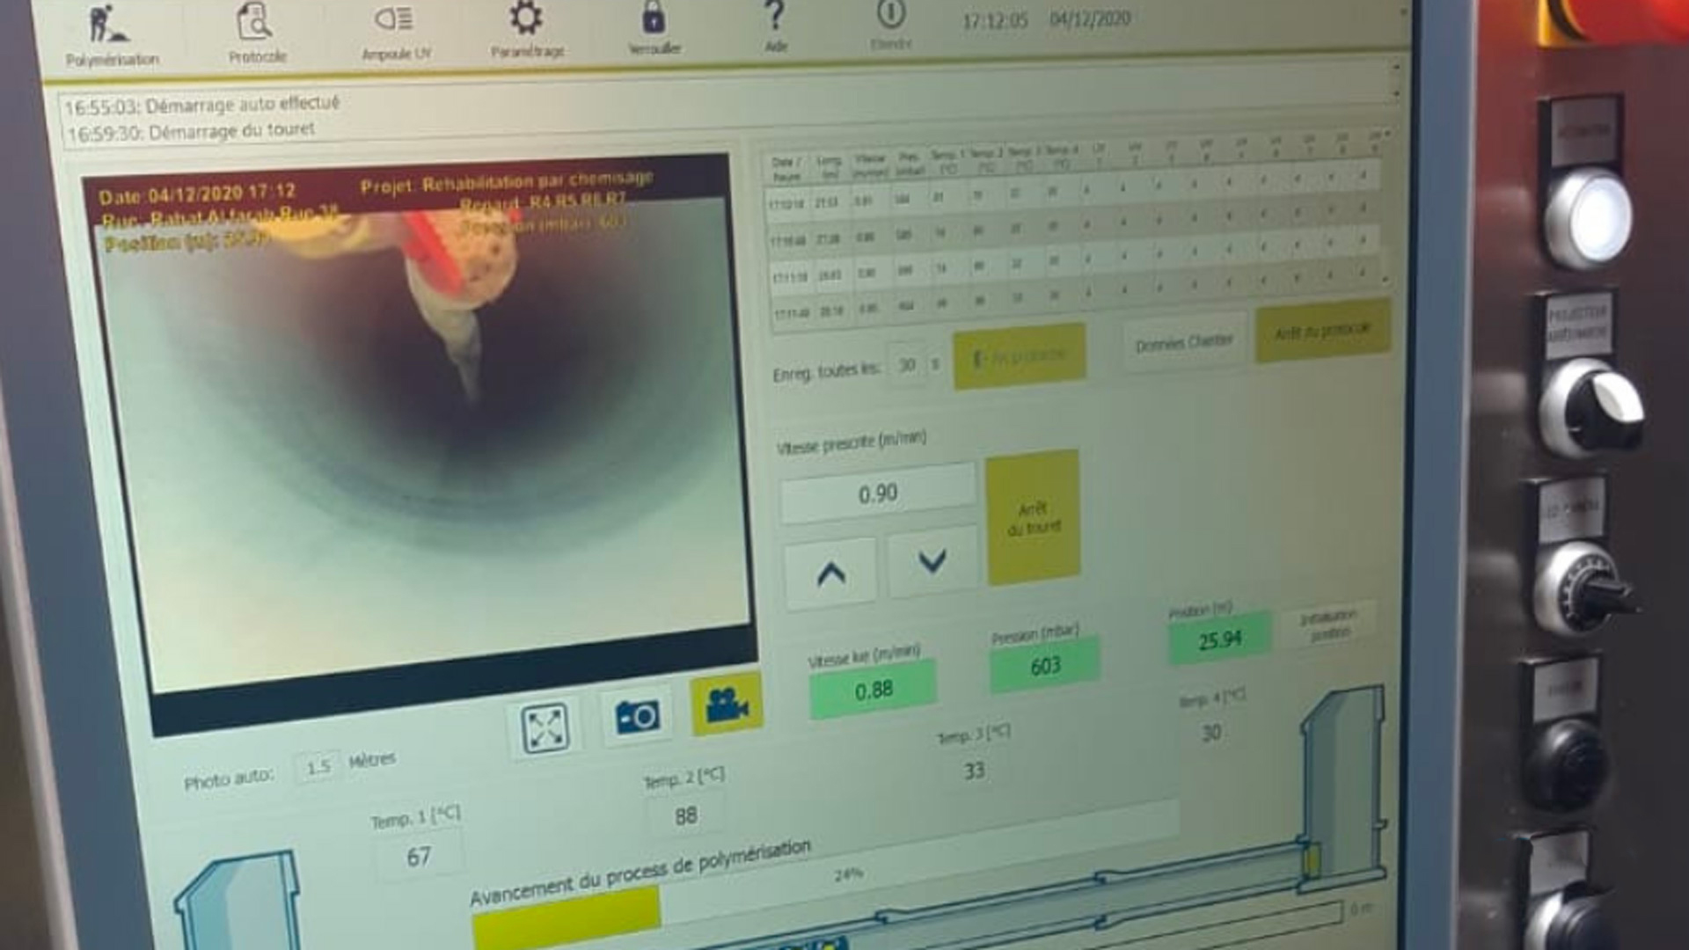Click the Arrêt du protocole button

pos(1322,330)
